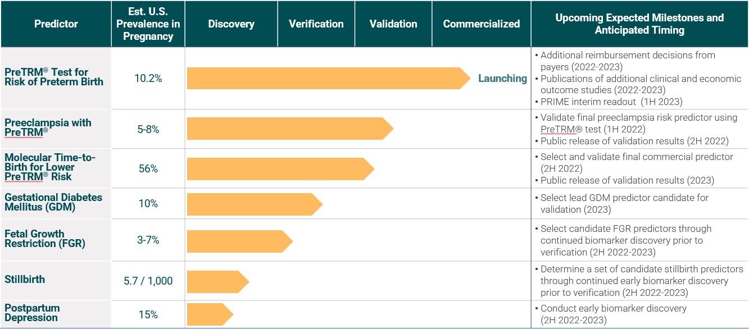This screenshot has width=749, height=329.
Task: Click Est. U.S. Prevalence in Pregnancy header
Action: pos(148,24)
